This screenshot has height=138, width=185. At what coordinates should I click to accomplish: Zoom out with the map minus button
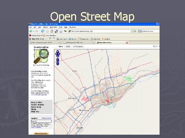58,64
